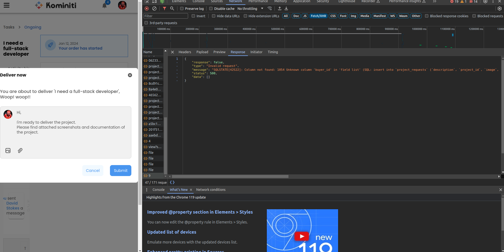Image resolution: width=504 pixels, height=252 pixels.
Task: Cancel the Deliver now dialog
Action: click(x=93, y=171)
